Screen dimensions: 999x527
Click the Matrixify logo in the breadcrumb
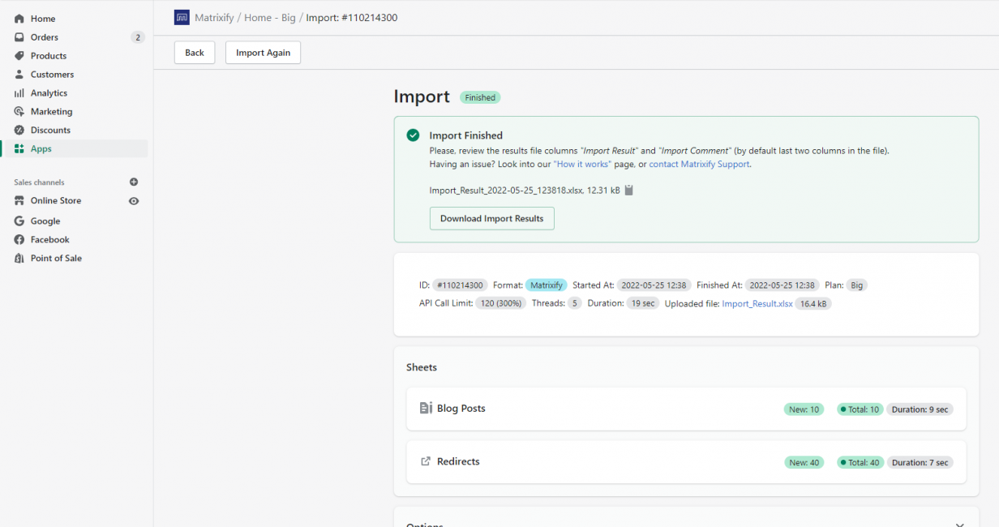tap(182, 17)
